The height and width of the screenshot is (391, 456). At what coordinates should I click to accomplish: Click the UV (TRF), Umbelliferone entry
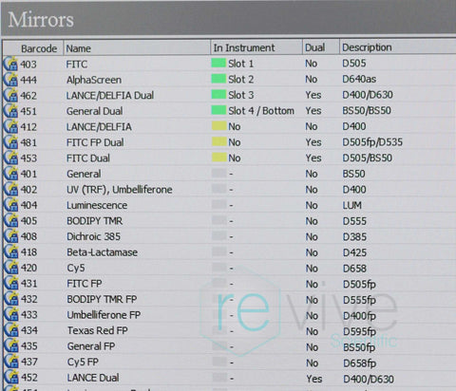point(120,190)
